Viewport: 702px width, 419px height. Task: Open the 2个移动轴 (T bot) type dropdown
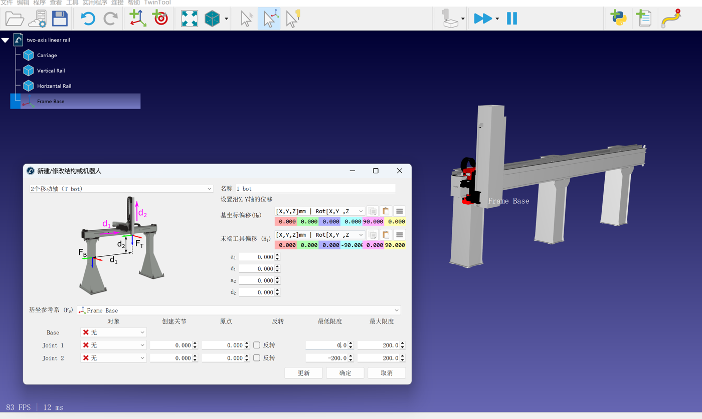(121, 189)
